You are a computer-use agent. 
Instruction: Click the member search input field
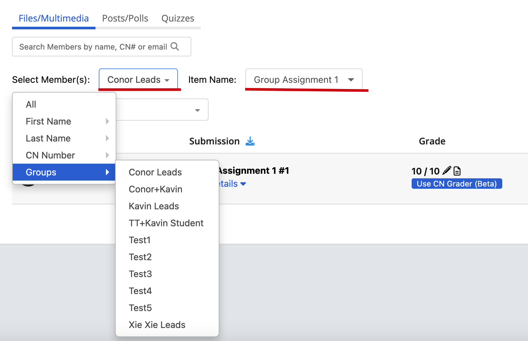click(x=102, y=47)
